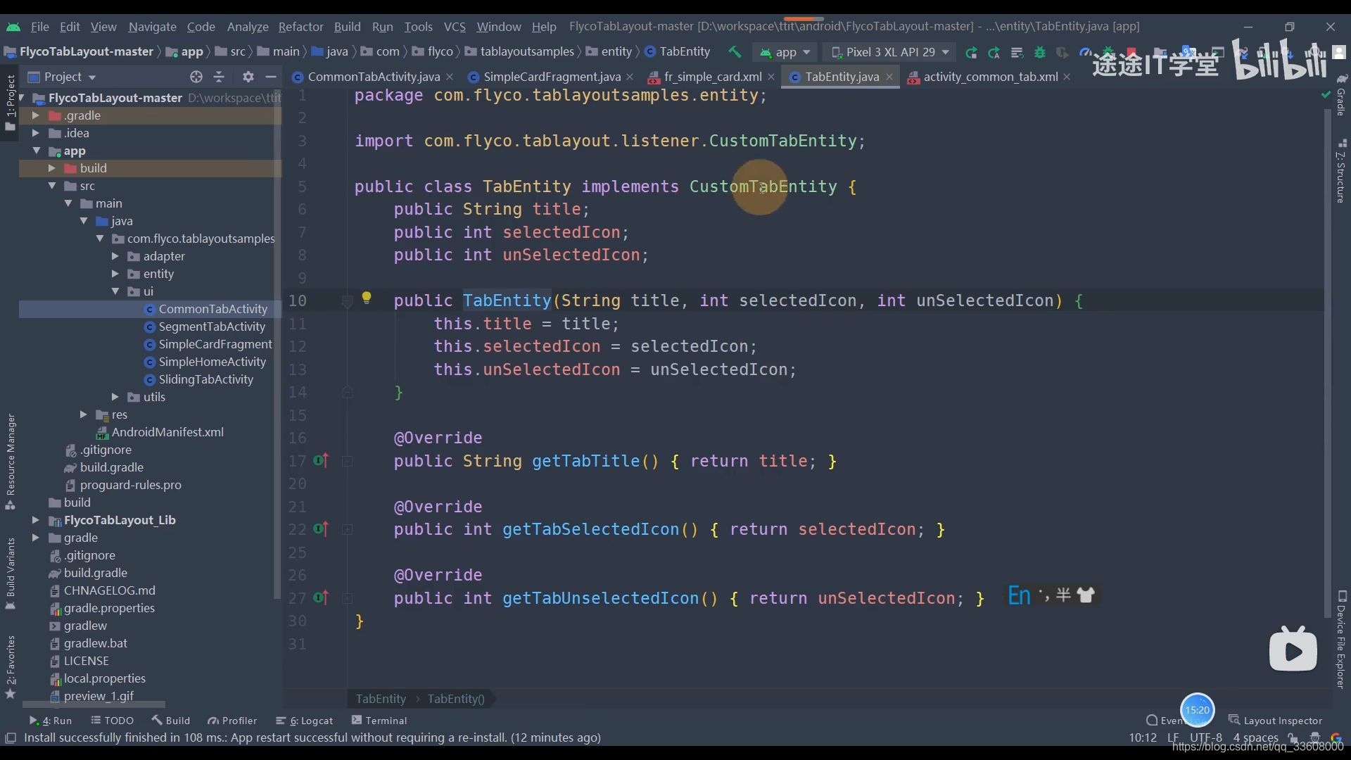Click the Apply Code Changes icon
The height and width of the screenshot is (760, 1351).
pyautogui.click(x=1017, y=52)
